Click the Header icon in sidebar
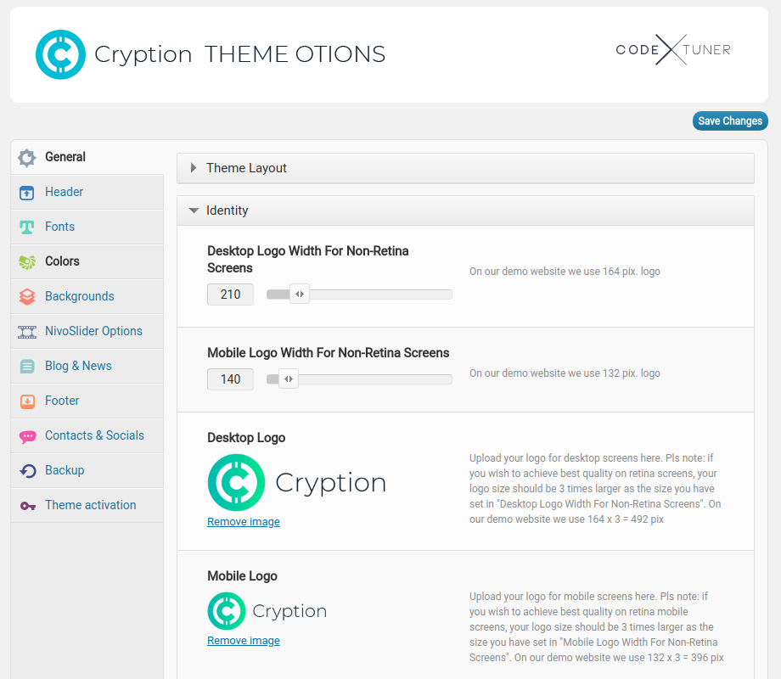 click(x=27, y=193)
